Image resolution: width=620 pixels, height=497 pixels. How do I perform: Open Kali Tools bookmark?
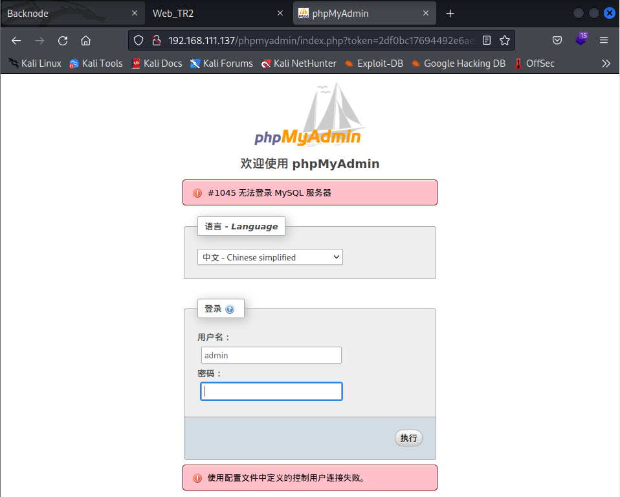click(x=96, y=64)
